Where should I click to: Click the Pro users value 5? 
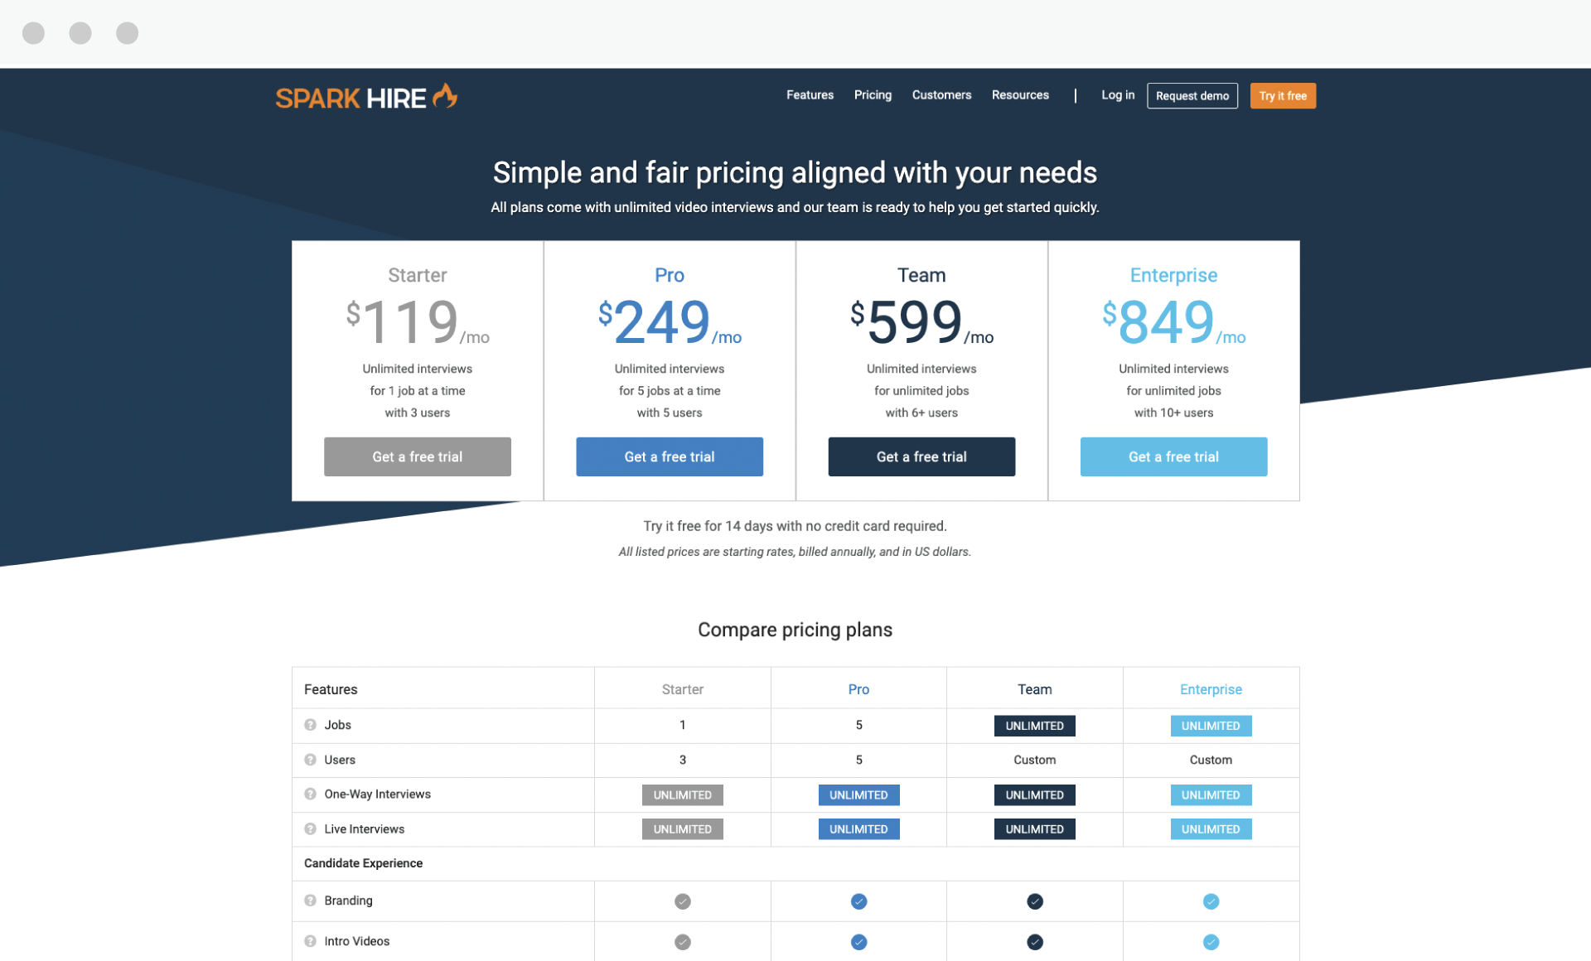[x=858, y=760]
